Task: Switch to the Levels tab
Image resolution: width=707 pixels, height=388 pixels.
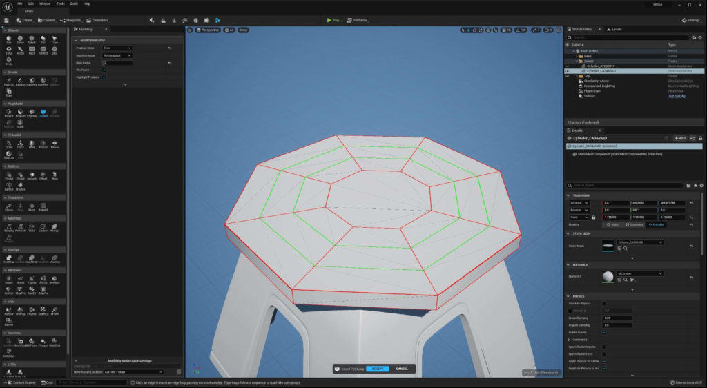Action: pos(614,29)
